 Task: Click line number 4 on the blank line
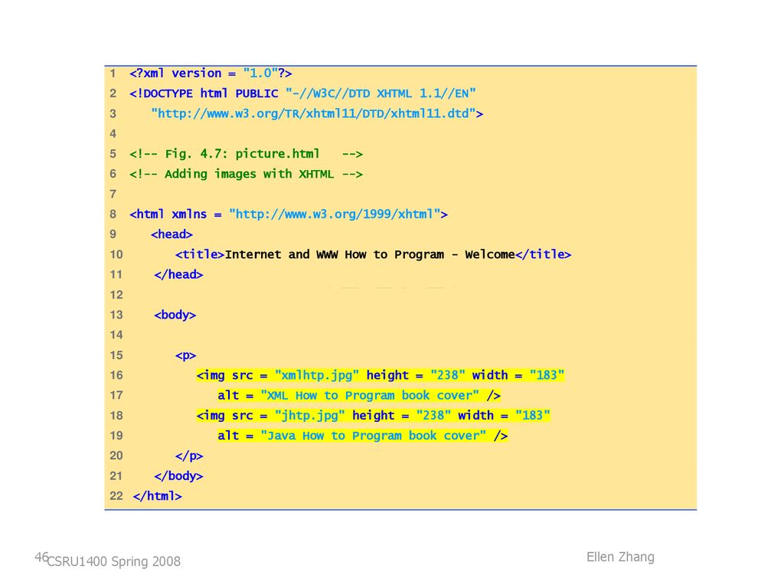coord(113,134)
